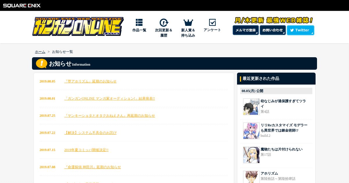Click thumbnail for アホリズム

[x=251, y=177]
